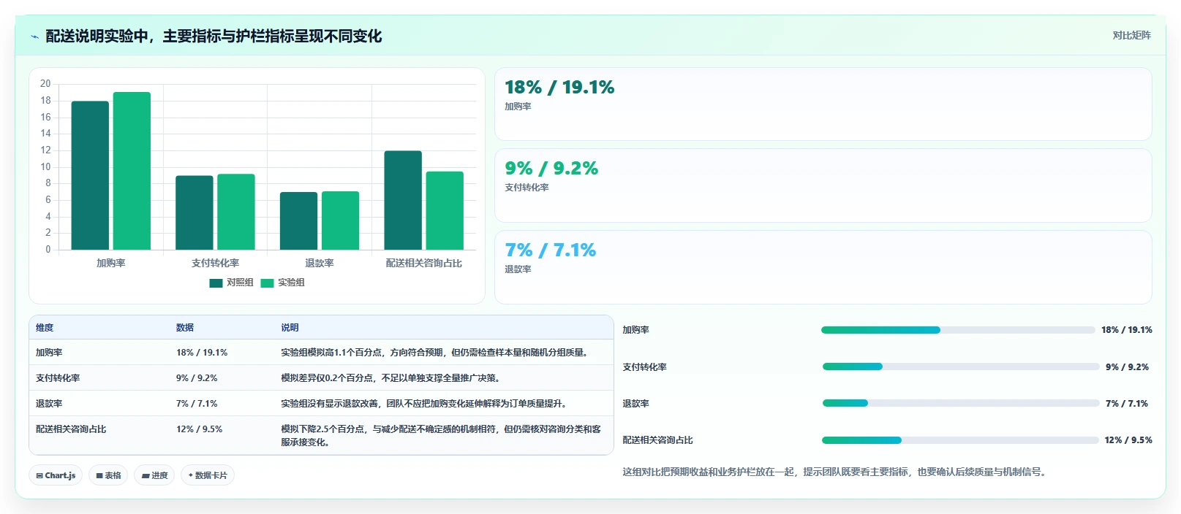This screenshot has height=514, width=1181.
Task: Click the 7% / 7.1% table cell
Action: (197, 404)
